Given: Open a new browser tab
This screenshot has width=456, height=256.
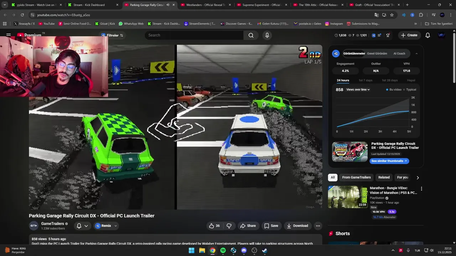Looking at the screenshot, I should click(x=407, y=5).
